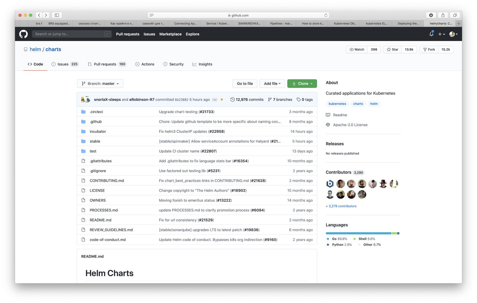This screenshot has height=303, width=477.
Task: Fork the repository
Action: click(x=429, y=50)
